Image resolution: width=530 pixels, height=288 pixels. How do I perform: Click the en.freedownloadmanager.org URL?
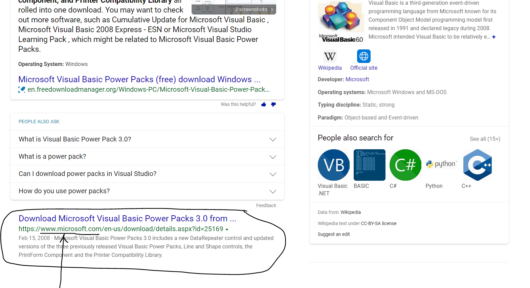tap(149, 89)
